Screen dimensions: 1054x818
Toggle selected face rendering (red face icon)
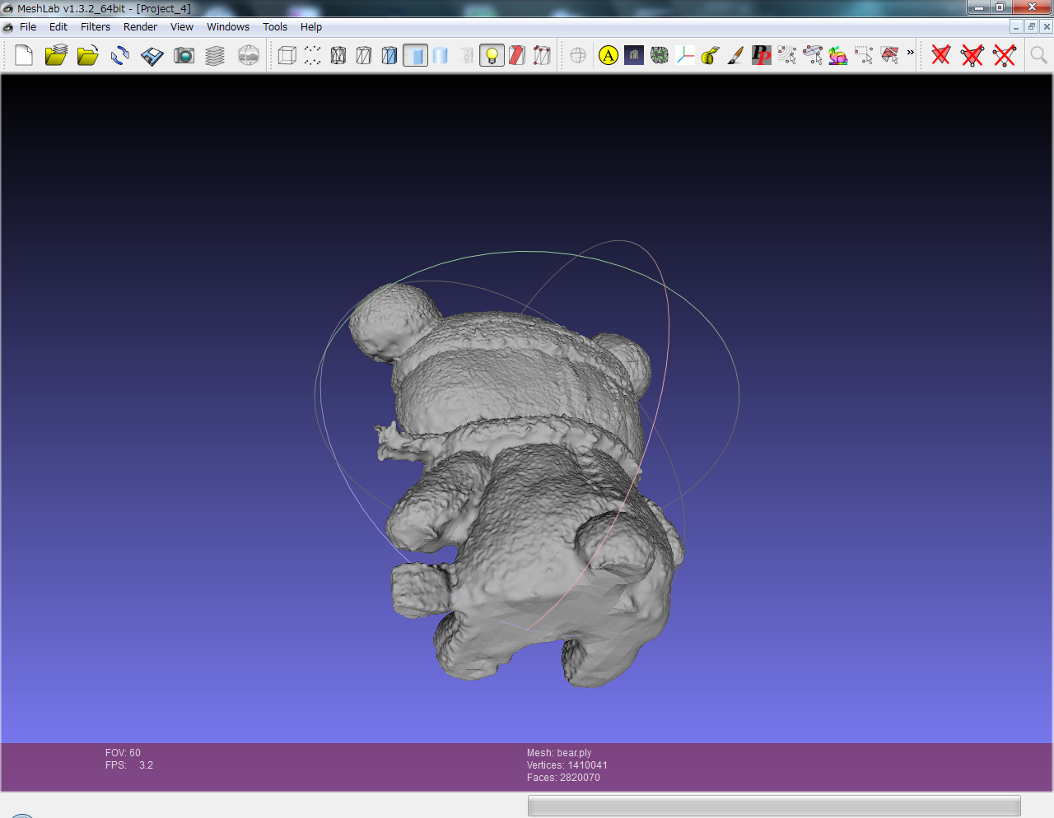coord(517,55)
